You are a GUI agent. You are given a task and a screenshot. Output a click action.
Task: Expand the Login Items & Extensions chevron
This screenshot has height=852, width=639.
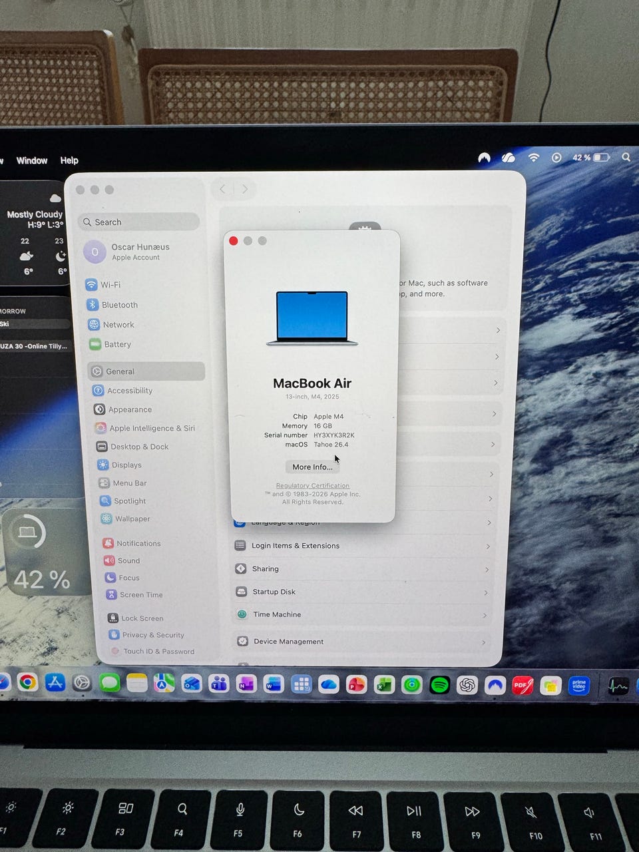(488, 546)
